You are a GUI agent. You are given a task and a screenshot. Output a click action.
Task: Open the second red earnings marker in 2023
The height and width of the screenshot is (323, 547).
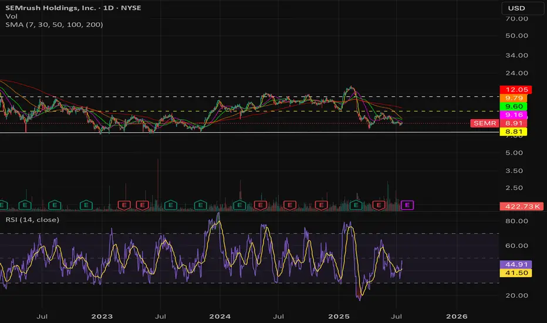point(143,205)
